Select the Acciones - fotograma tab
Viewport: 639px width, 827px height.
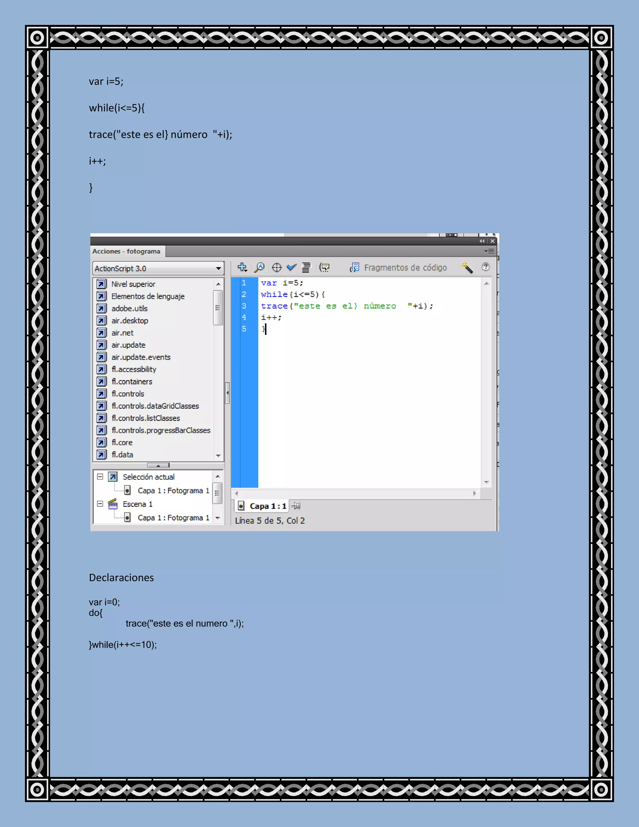[x=126, y=252]
